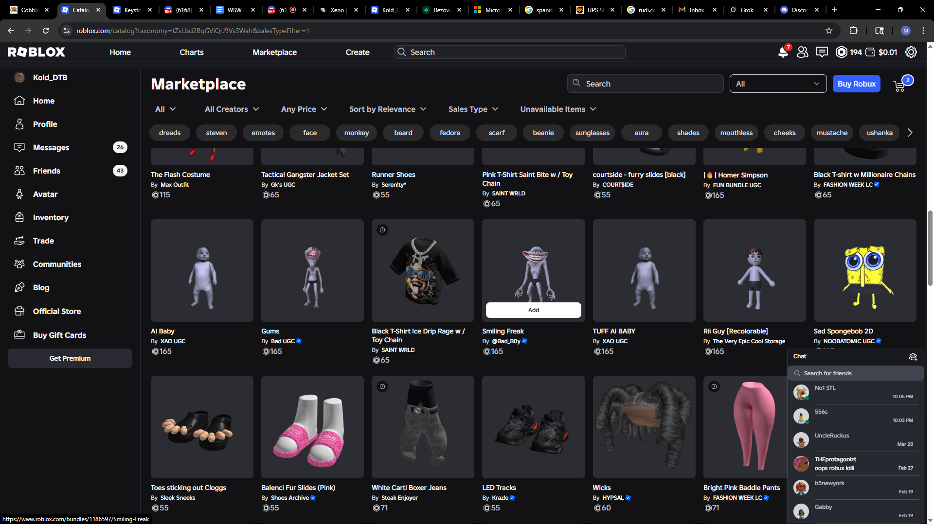
Task: Click the Buy Robux button
Action: [x=857, y=84]
